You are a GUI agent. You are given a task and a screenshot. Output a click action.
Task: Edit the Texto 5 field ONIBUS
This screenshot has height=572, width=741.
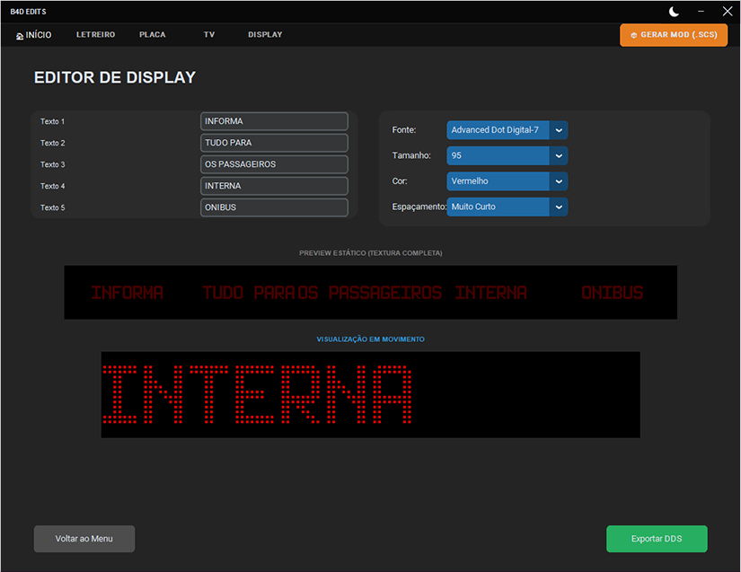pos(274,207)
